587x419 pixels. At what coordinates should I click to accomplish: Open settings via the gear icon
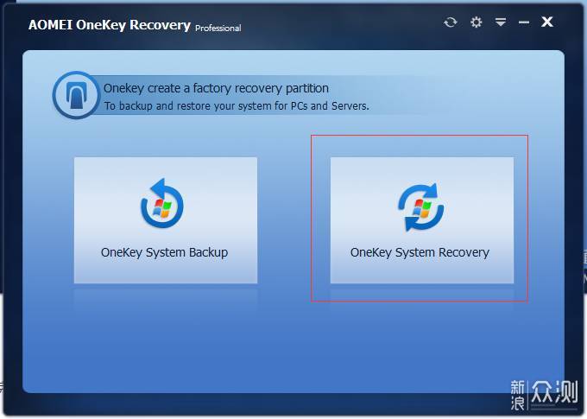[476, 22]
